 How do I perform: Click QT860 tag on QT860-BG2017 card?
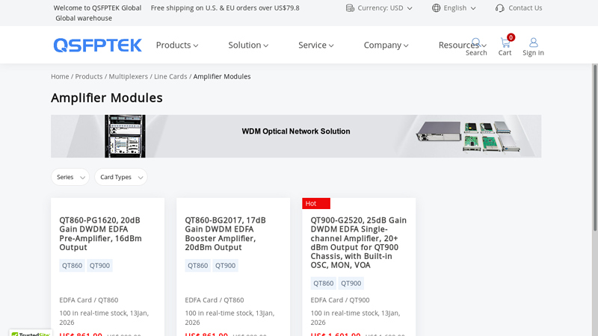coord(197,266)
